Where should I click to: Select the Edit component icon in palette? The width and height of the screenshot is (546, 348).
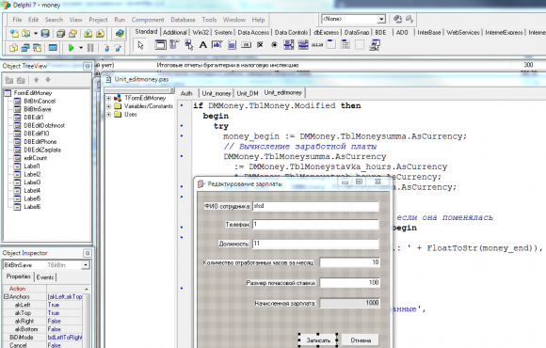pos(217,45)
